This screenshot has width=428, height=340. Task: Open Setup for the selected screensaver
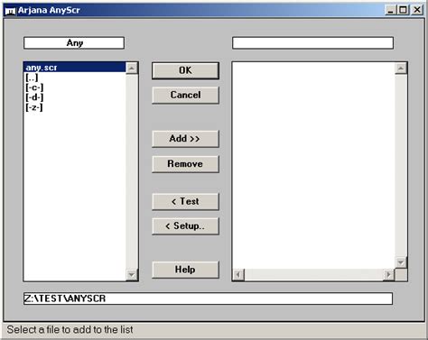[x=185, y=226]
